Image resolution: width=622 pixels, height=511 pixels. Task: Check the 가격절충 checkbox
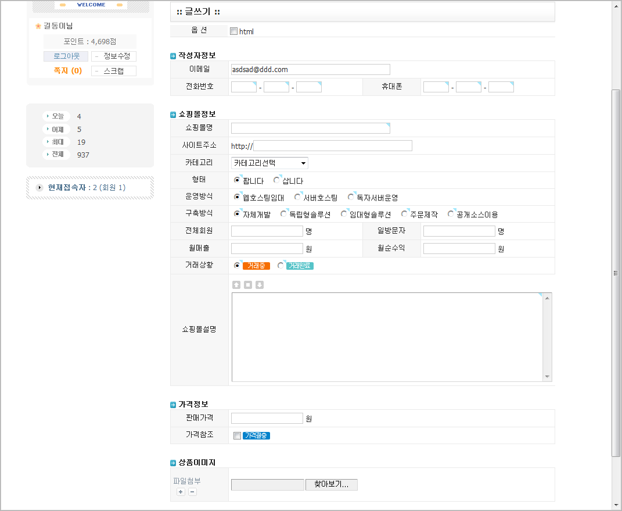(x=237, y=435)
